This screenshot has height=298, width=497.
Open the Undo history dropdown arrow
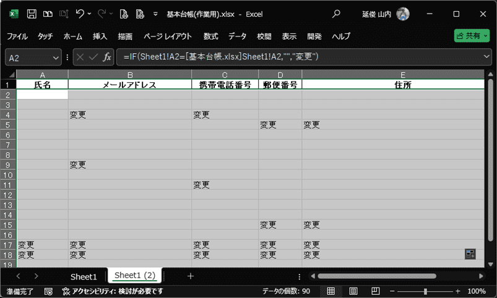(90, 14)
